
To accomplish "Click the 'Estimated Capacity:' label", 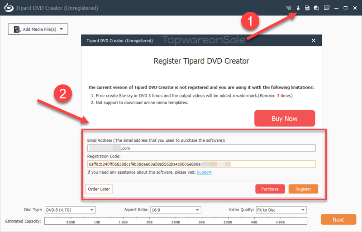I will coord(23,221).
